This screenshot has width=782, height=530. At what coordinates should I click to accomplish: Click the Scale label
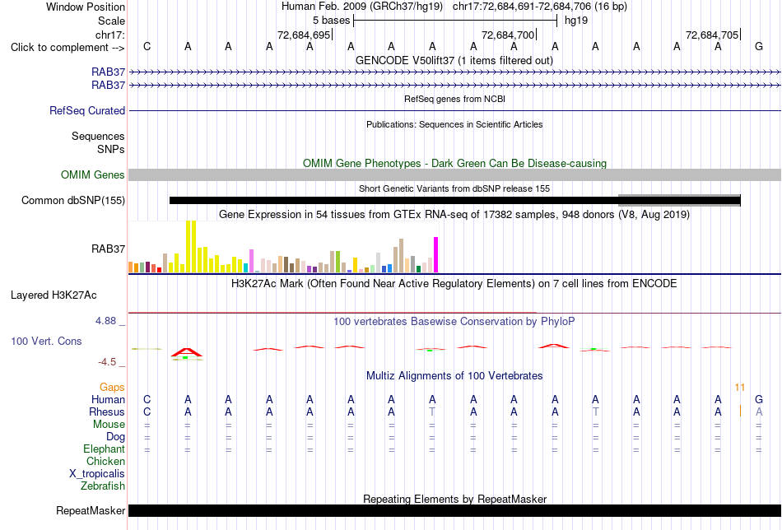pos(111,21)
